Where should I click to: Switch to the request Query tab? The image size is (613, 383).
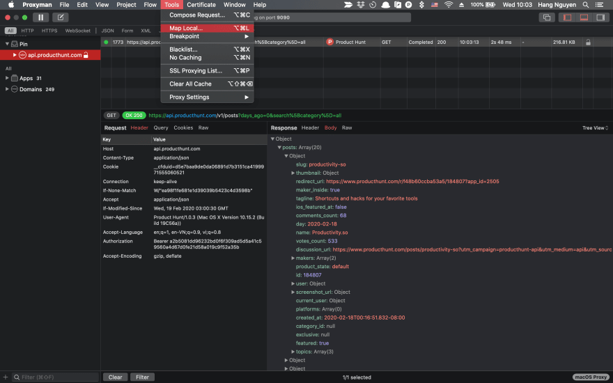161,128
